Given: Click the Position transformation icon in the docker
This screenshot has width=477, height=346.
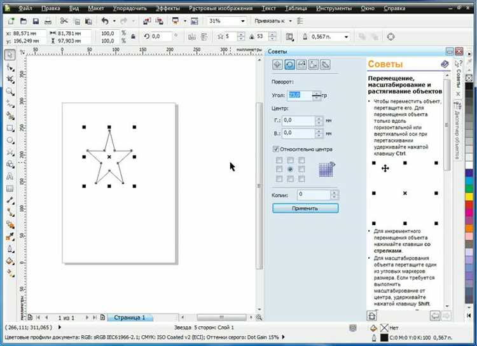Looking at the screenshot, I should (x=277, y=64).
